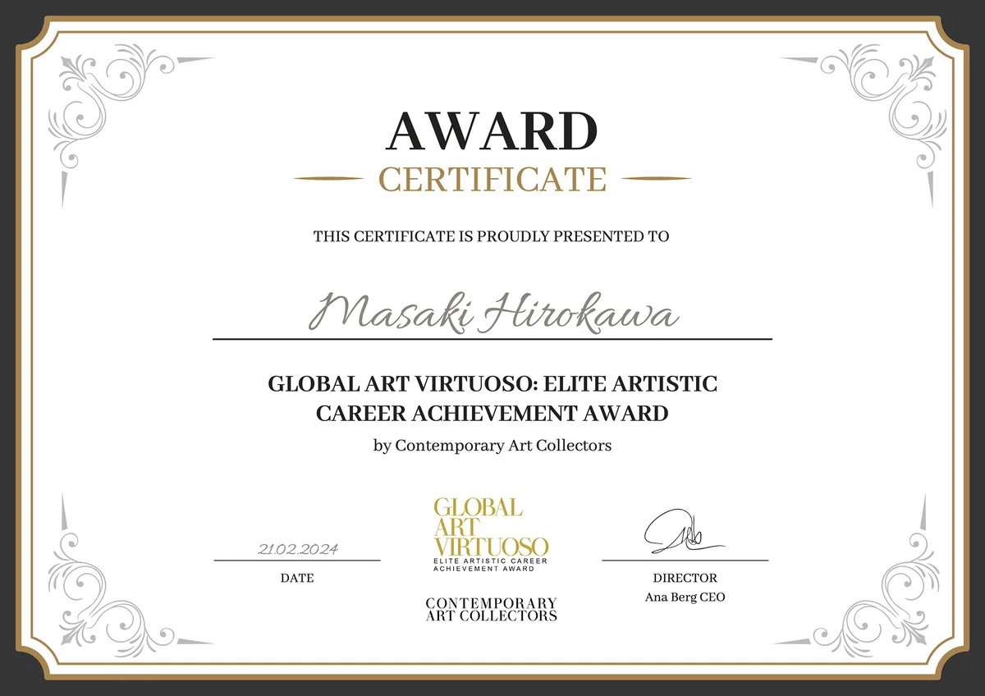Click 'GLOBAL ART VIRTUOSO: ELITE ARTISTIC' title line
The width and height of the screenshot is (985, 696).
(492, 383)
